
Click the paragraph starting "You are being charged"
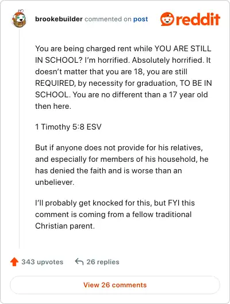124,77
